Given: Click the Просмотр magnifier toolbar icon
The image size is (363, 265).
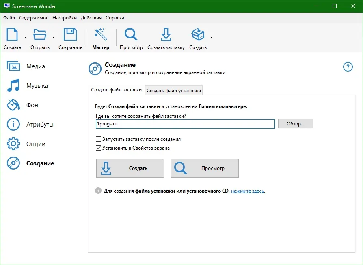Looking at the screenshot, I should pyautogui.click(x=131, y=35).
